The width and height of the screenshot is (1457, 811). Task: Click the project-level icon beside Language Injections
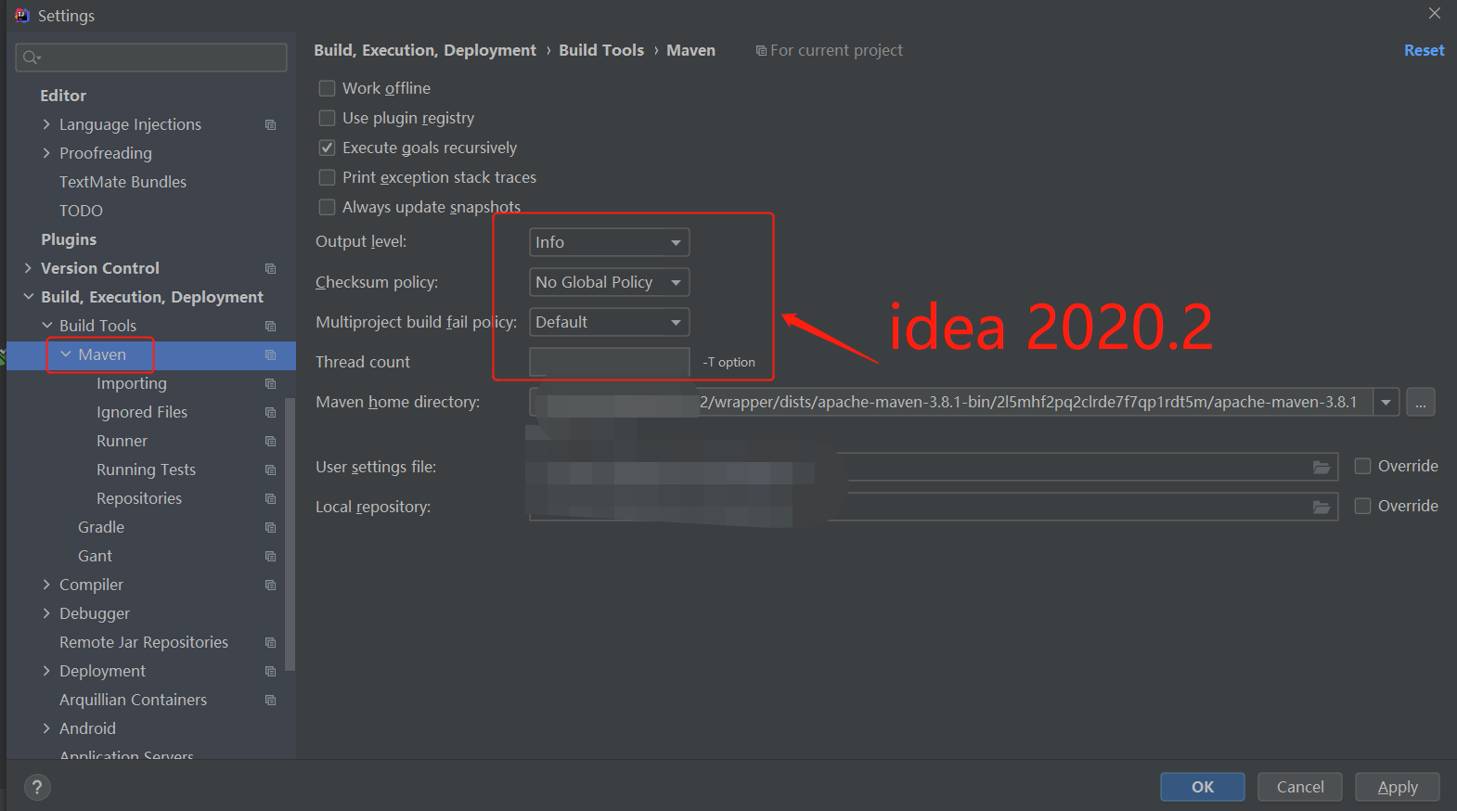click(x=271, y=124)
